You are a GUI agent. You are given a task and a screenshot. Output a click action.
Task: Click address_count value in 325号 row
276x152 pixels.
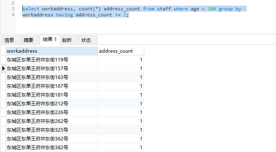121,130
